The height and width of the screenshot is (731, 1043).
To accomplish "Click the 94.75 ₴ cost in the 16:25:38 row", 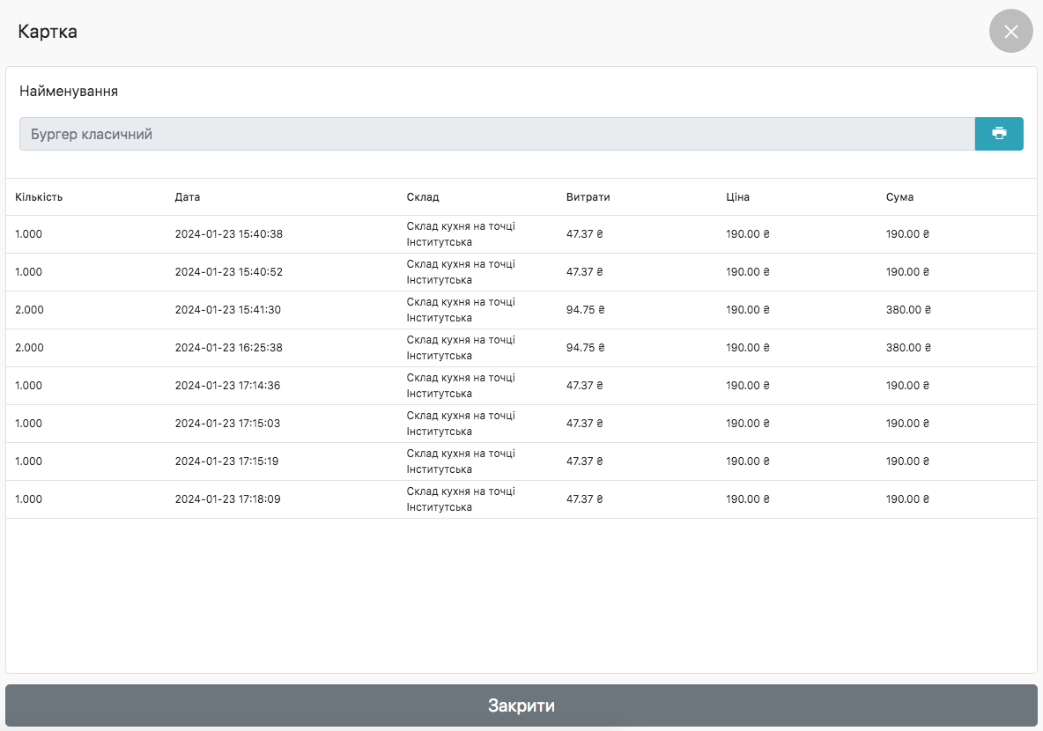I will (585, 348).
